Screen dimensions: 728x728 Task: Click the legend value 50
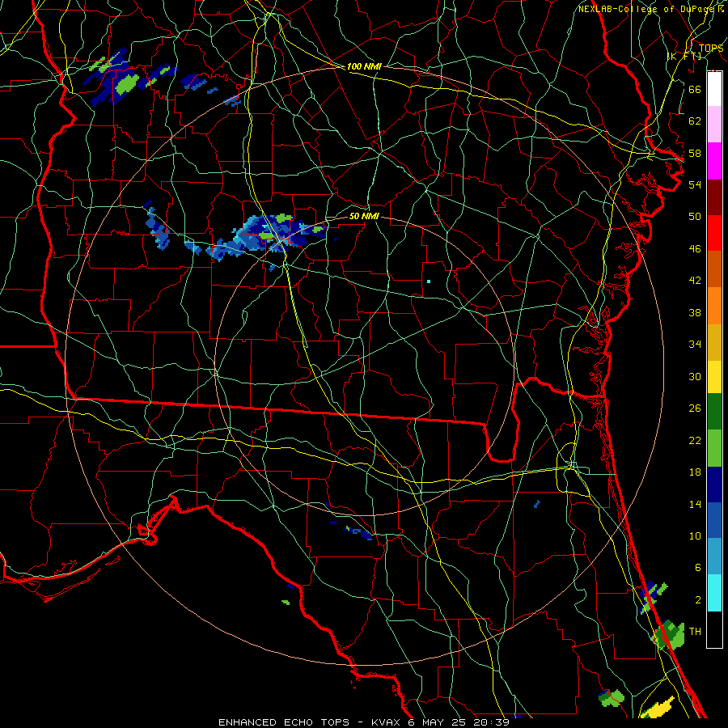(695, 216)
